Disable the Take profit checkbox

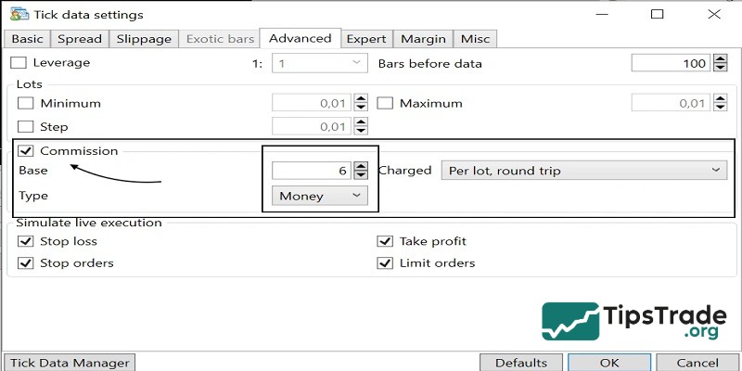coord(385,241)
